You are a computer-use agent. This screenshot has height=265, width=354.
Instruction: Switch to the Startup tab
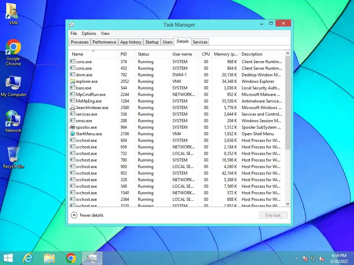[152, 42]
